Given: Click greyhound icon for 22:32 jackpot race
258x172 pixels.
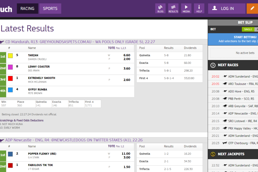Looking at the screenshot, I should [225, 165].
